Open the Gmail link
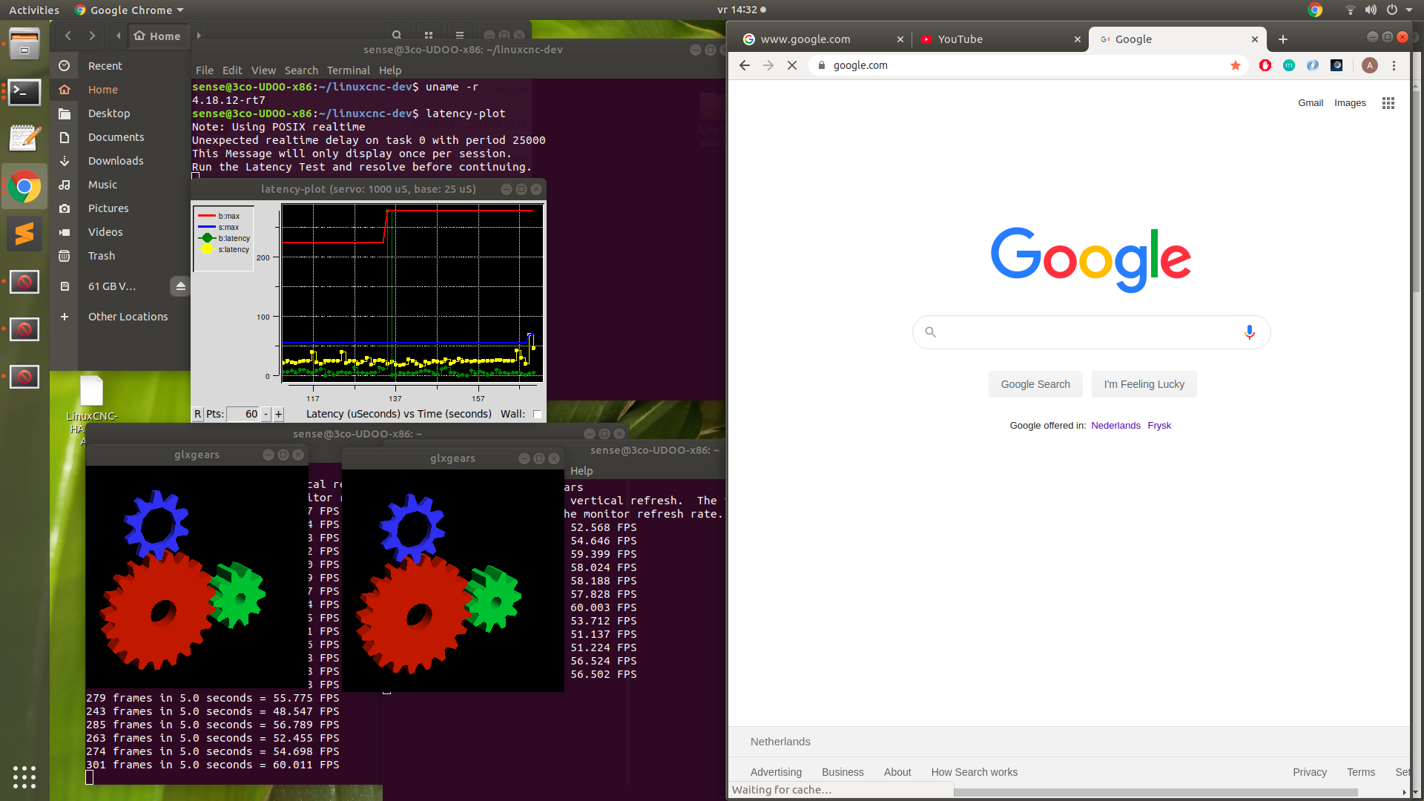This screenshot has width=1424, height=801. click(x=1311, y=103)
